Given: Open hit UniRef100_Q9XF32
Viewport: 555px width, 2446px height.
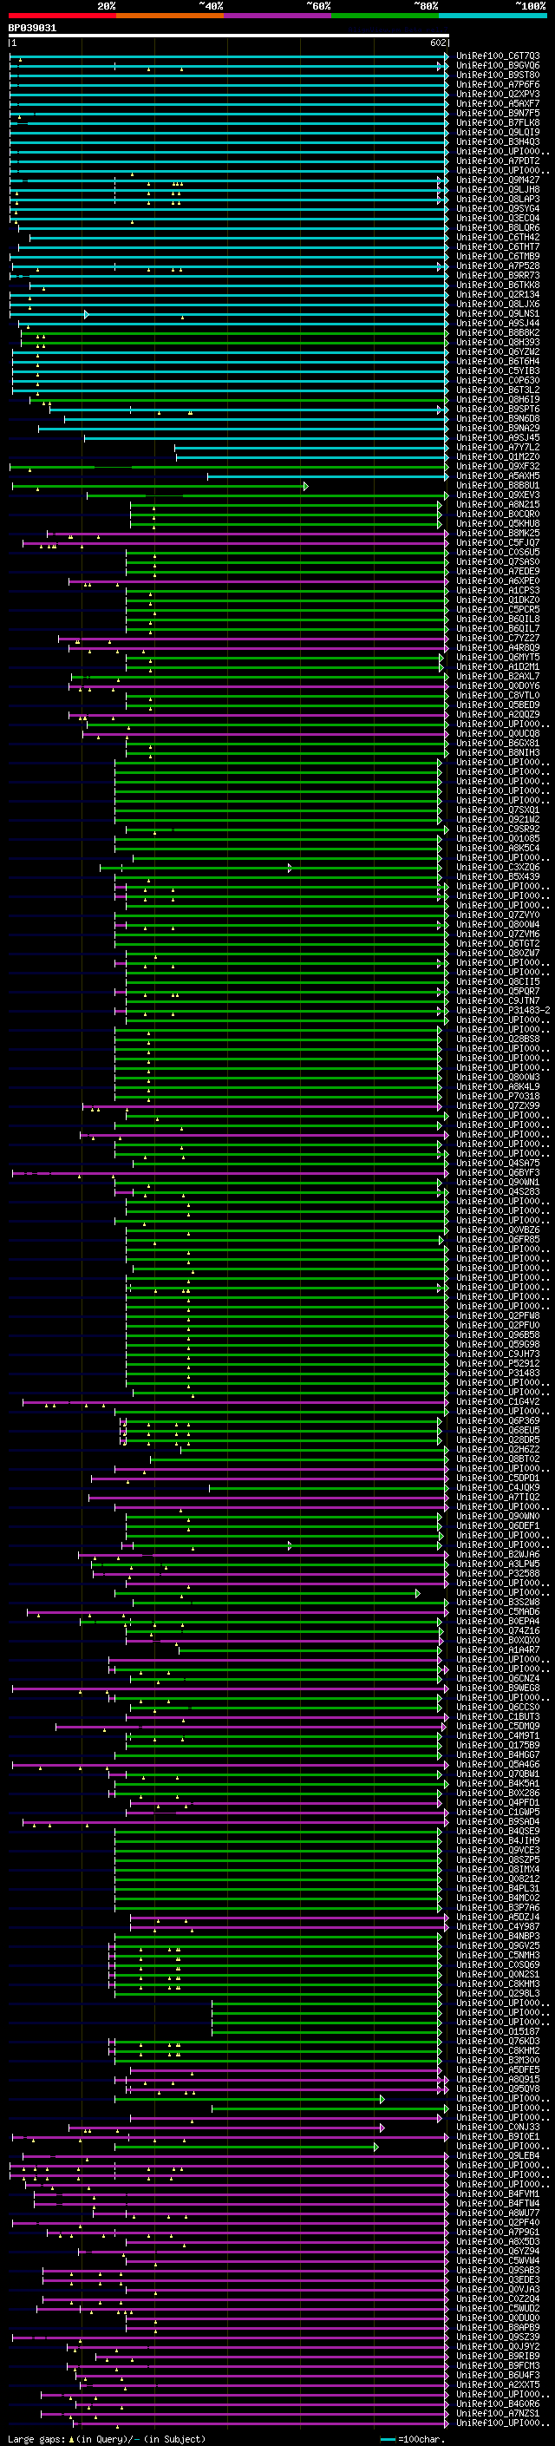Looking at the screenshot, I should click(x=498, y=466).
